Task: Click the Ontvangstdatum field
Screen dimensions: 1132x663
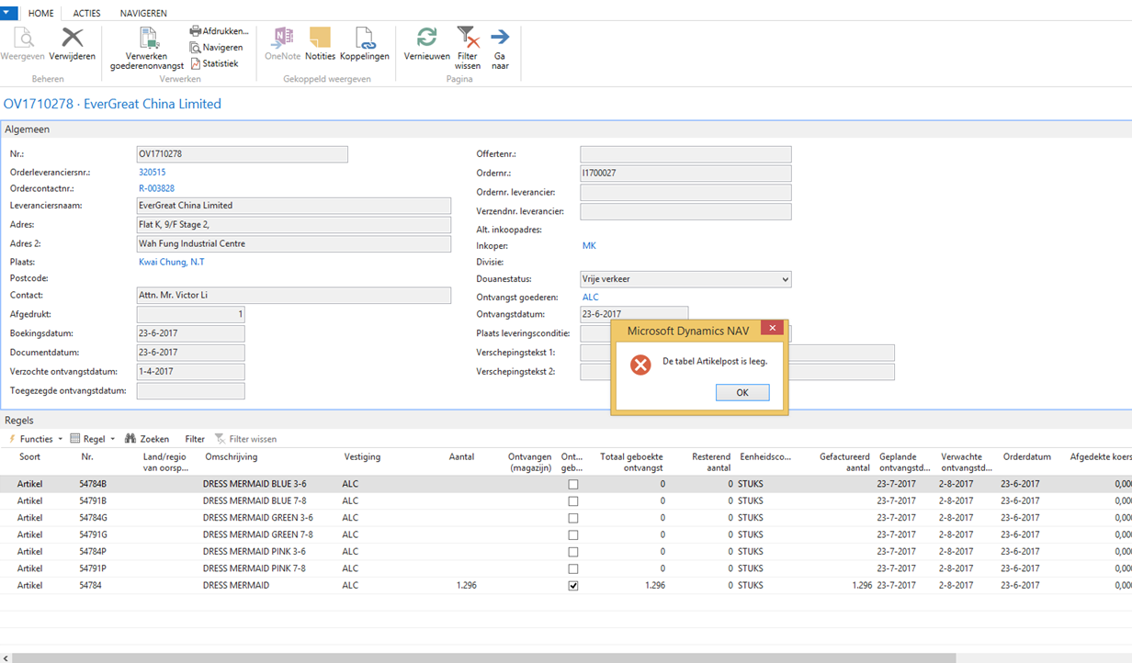Action: [634, 314]
